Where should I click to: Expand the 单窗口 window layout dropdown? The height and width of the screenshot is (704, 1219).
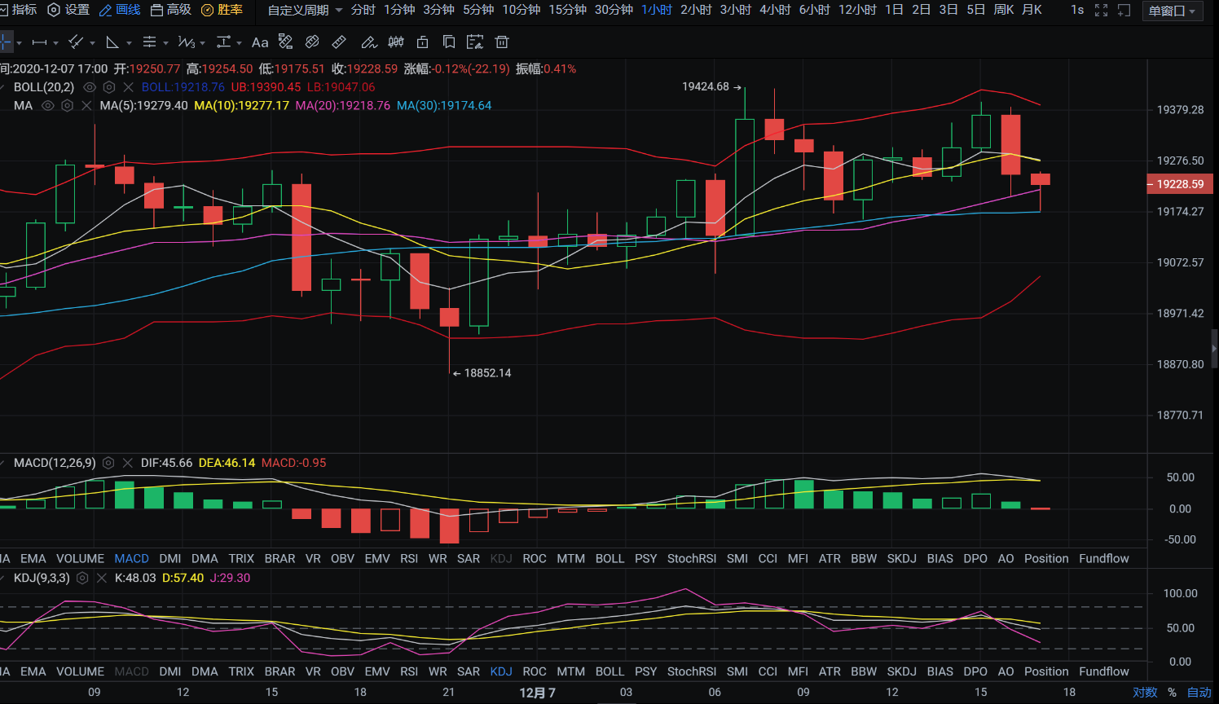[x=1173, y=11]
